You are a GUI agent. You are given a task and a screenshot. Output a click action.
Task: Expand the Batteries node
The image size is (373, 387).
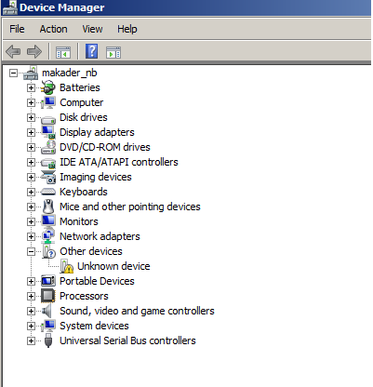pos(31,88)
